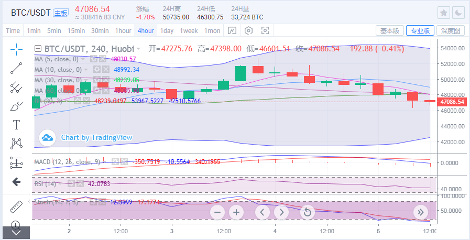Remove the RSI (14) indicator
Screen dimensions: 470x240
point(80,184)
